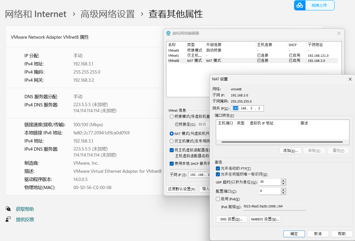The width and height of the screenshot is (355, 241).
Task: Click 确定 in NAT settings
Action: click(x=294, y=234)
